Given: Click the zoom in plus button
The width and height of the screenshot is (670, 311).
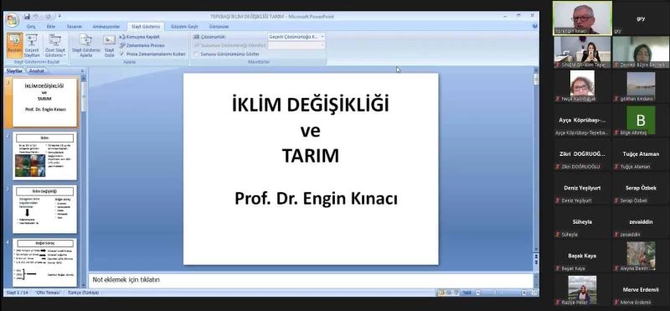Looking at the screenshot, I should coord(524,293).
